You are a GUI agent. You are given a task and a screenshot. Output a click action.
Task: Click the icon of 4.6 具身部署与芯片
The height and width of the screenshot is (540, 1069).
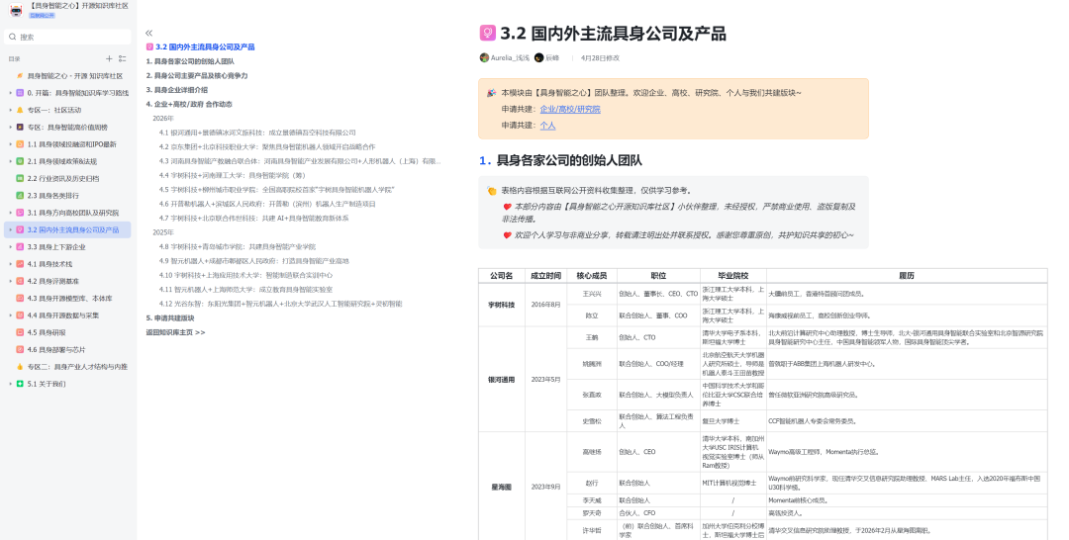coord(20,349)
